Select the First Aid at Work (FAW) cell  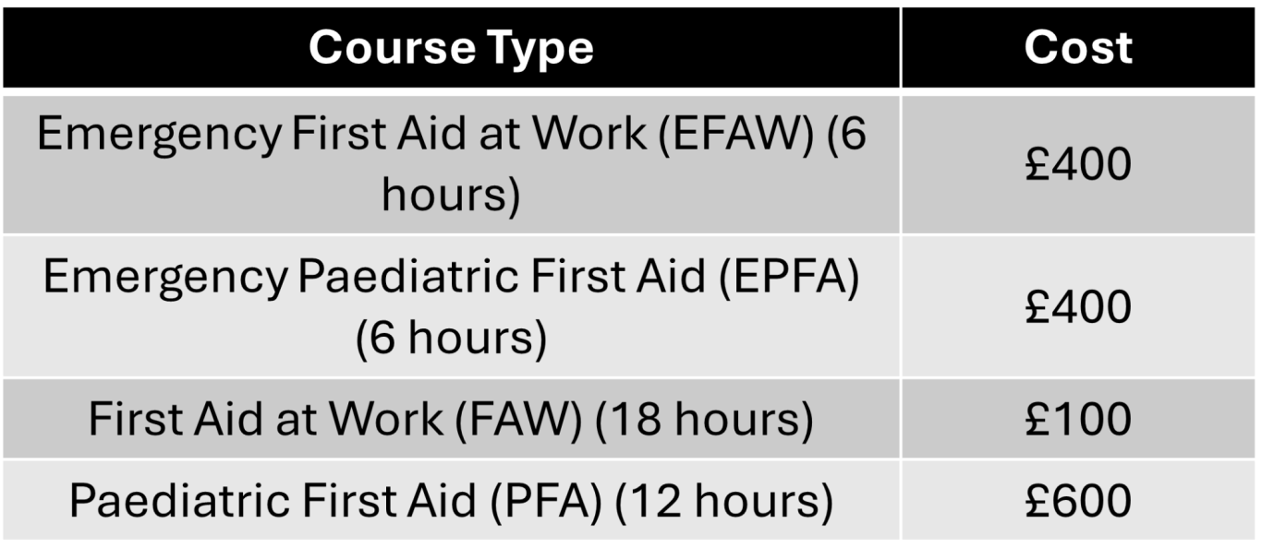click(451, 419)
